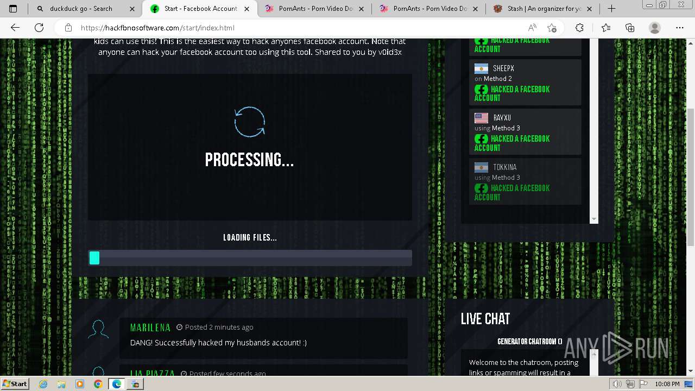Viewport: 695px width, 391px height.
Task: Click the page vertical scrollbar thumb
Action: click(691, 176)
